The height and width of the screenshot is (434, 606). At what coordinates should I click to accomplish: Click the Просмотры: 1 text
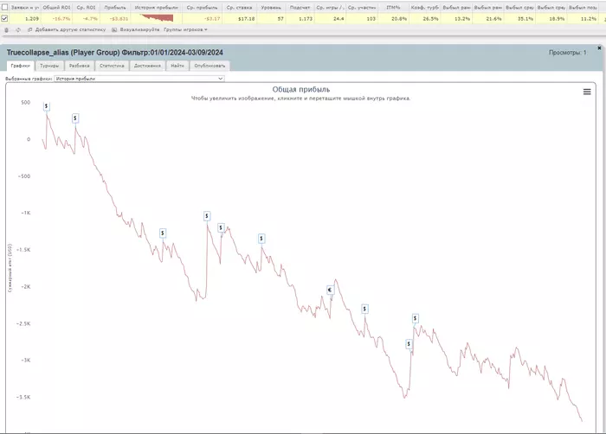click(567, 53)
